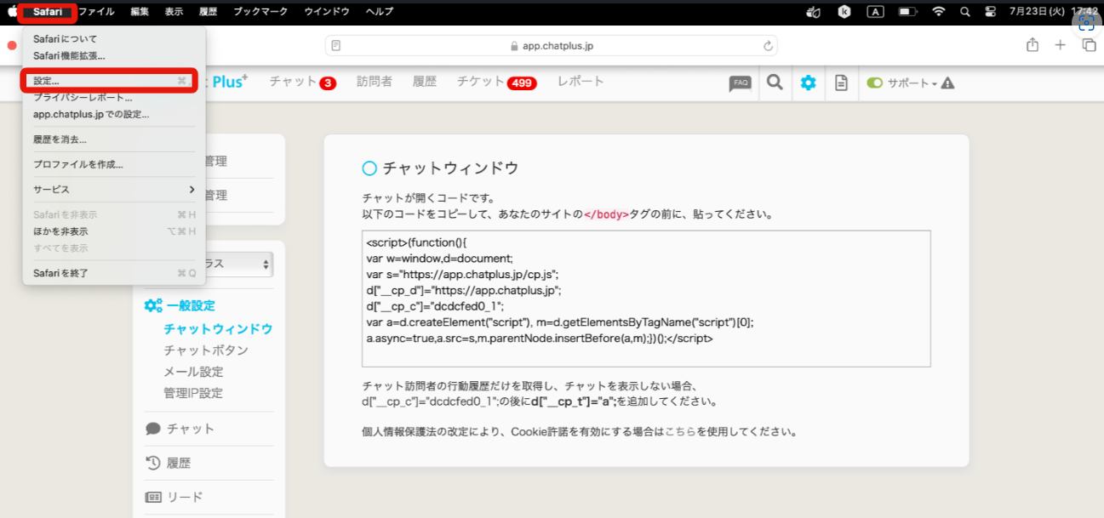Open the ヘルプ menu
1104x518 pixels.
[380, 12]
